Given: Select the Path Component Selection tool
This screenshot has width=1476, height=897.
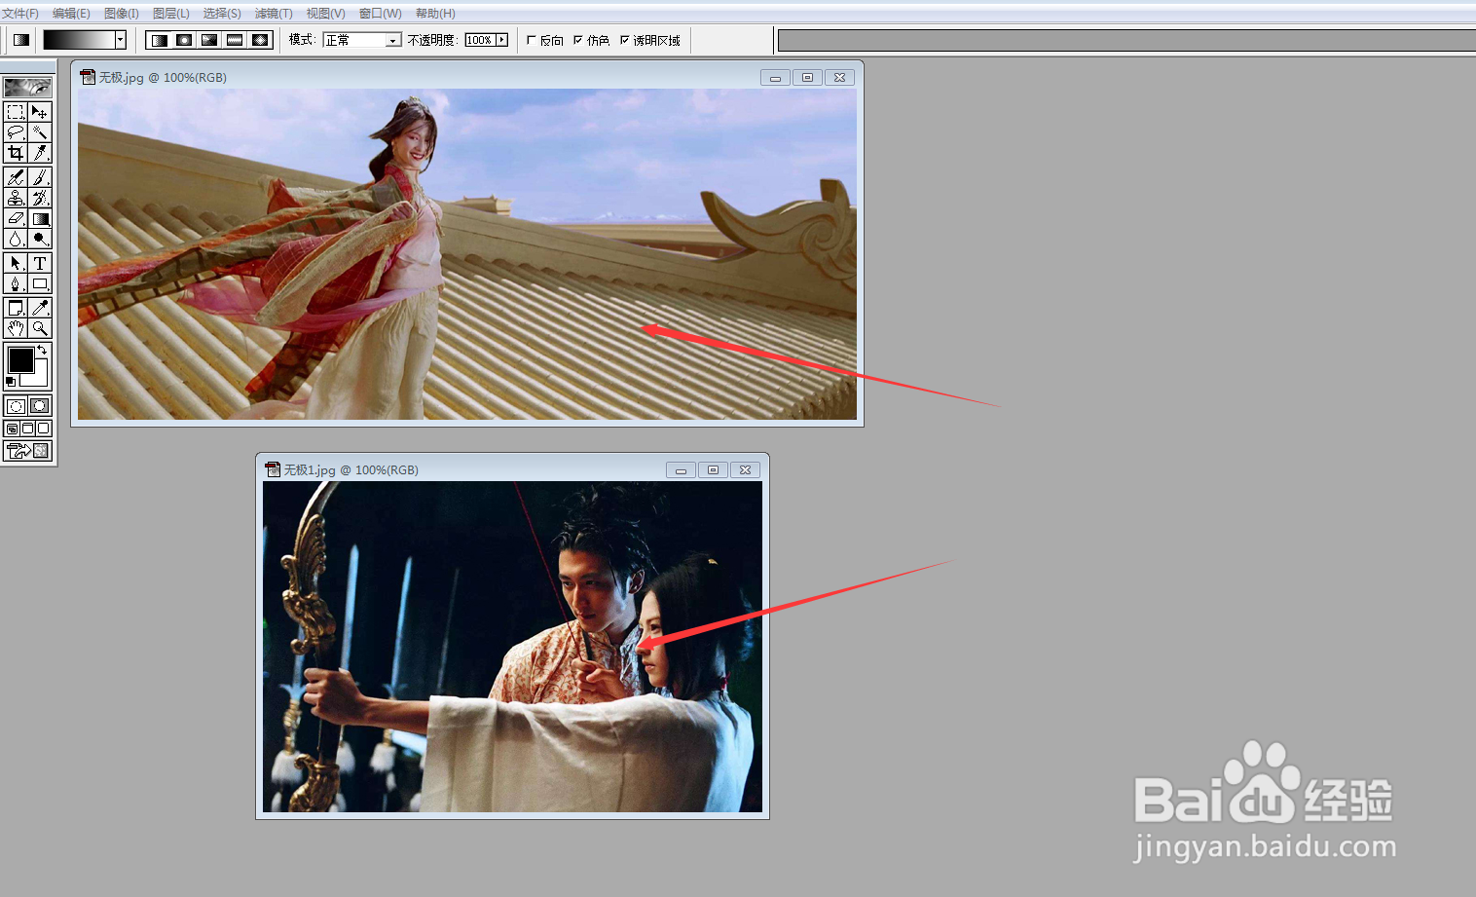Looking at the screenshot, I should click(16, 263).
